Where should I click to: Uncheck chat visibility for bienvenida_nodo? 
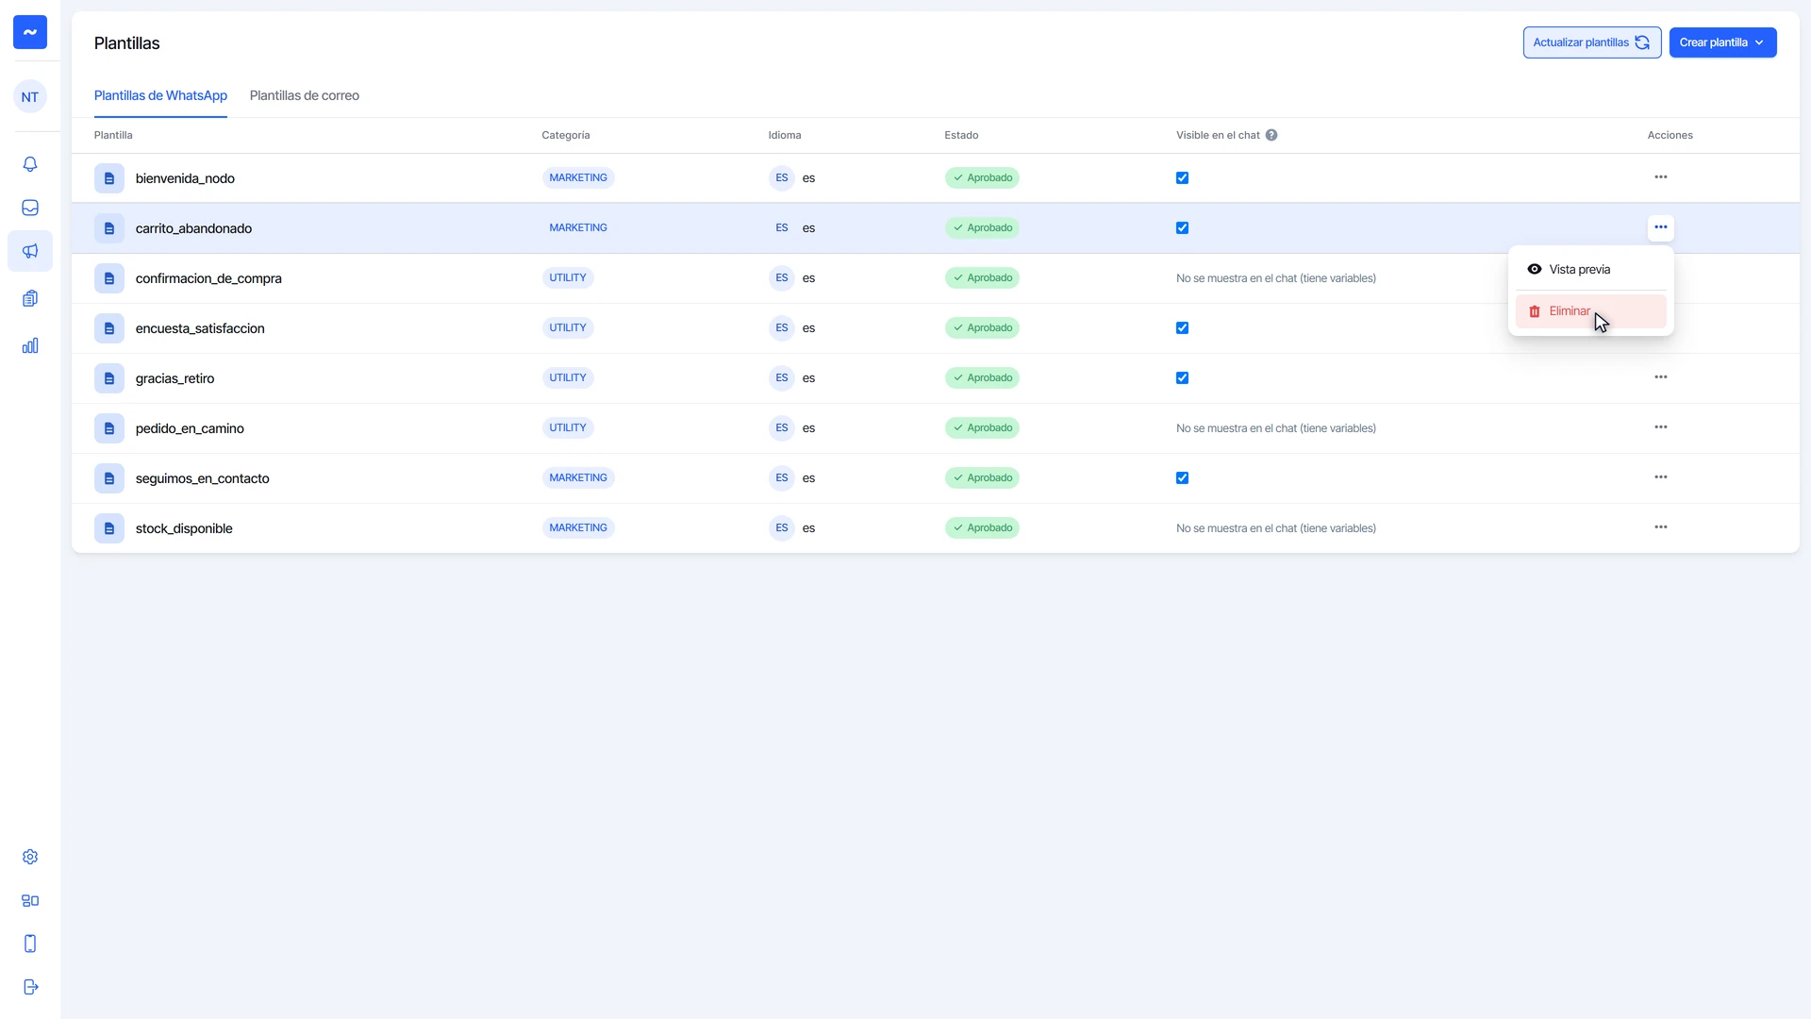(x=1182, y=178)
